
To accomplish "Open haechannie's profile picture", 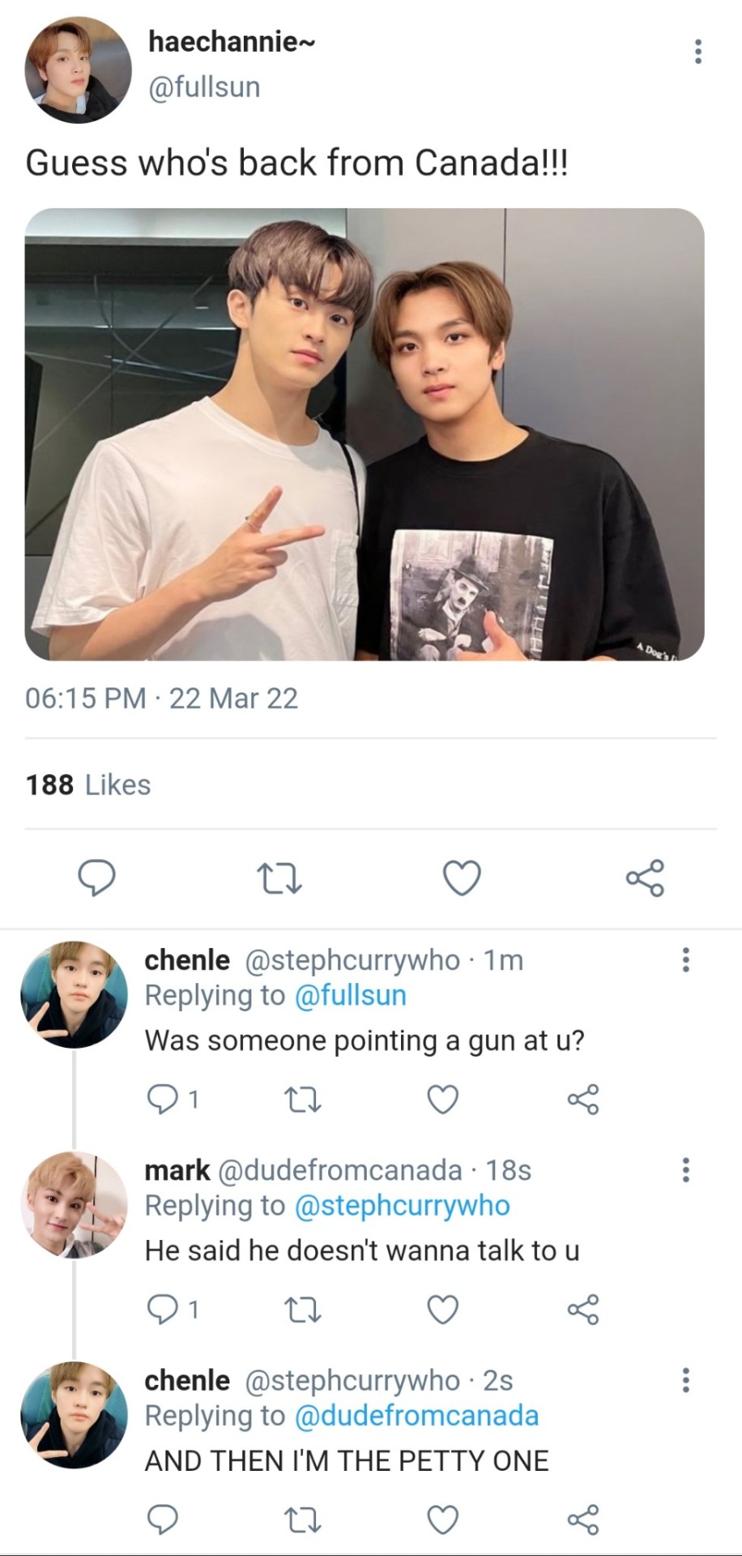I will click(x=78, y=70).
